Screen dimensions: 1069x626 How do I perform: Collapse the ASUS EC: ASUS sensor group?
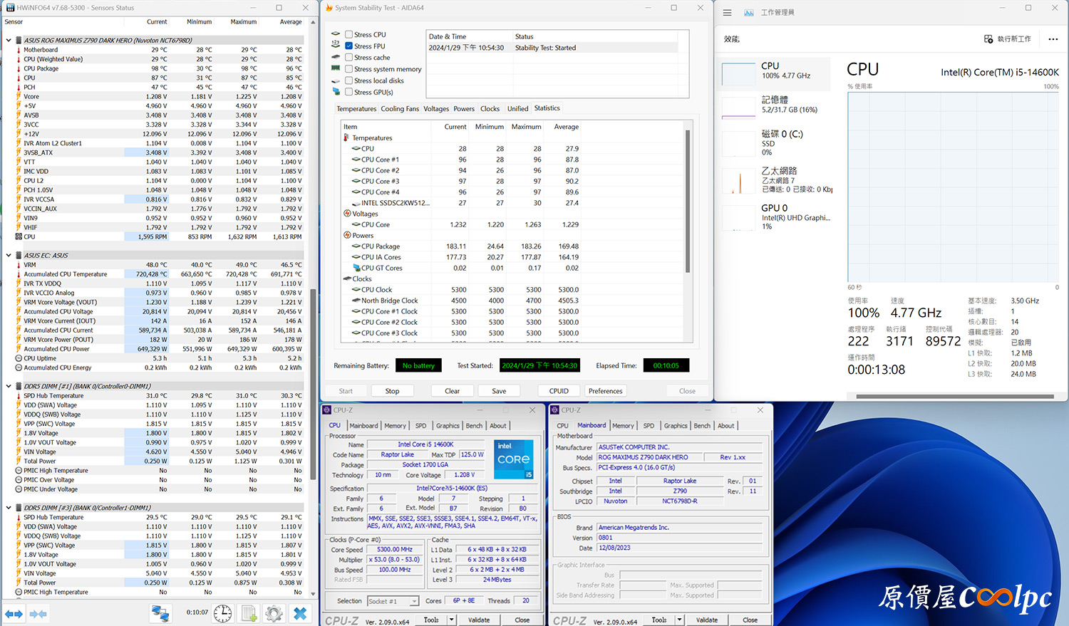9,255
